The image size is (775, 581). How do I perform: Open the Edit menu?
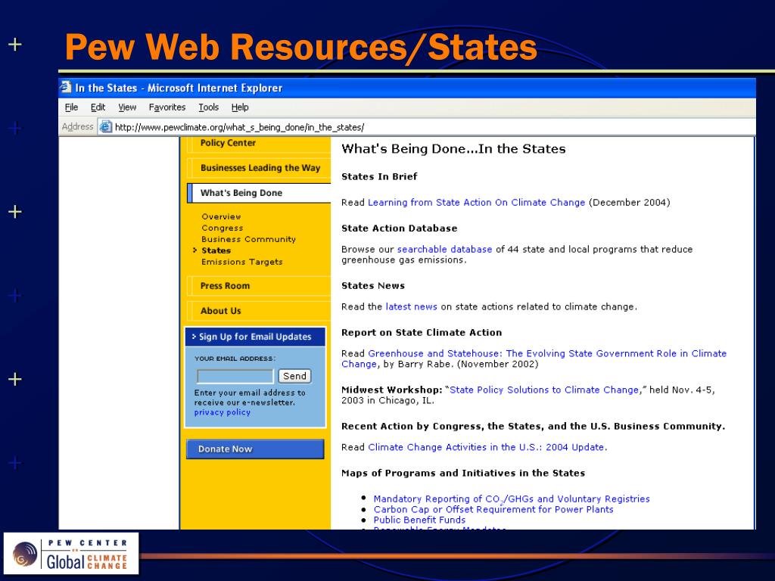[x=98, y=107]
